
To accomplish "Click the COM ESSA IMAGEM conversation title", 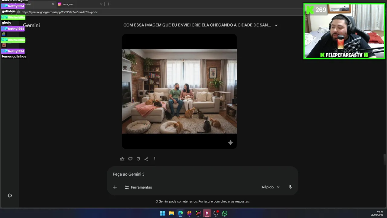I will pos(197,25).
